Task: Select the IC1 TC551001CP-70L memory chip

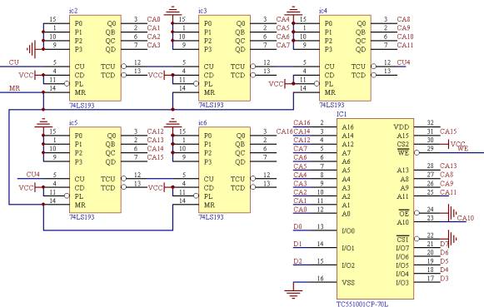Action: tap(375, 209)
